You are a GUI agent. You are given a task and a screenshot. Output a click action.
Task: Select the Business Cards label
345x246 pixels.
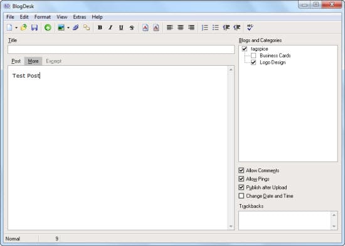(x=275, y=56)
